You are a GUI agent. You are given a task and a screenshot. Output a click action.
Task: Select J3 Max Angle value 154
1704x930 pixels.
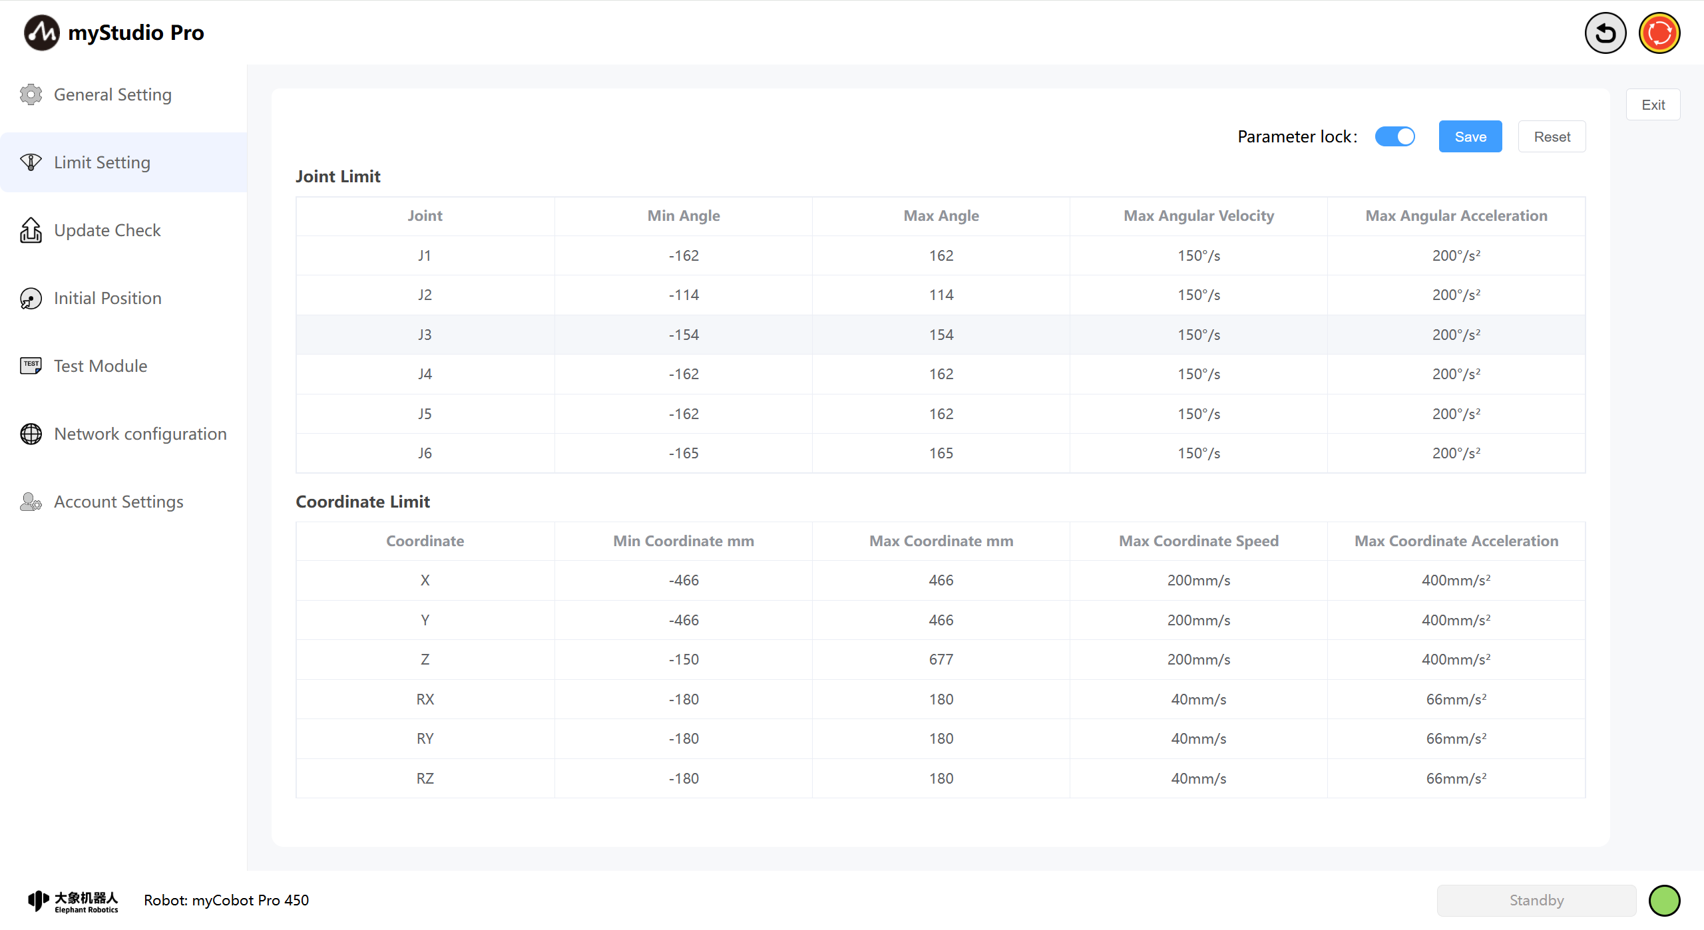tap(941, 335)
